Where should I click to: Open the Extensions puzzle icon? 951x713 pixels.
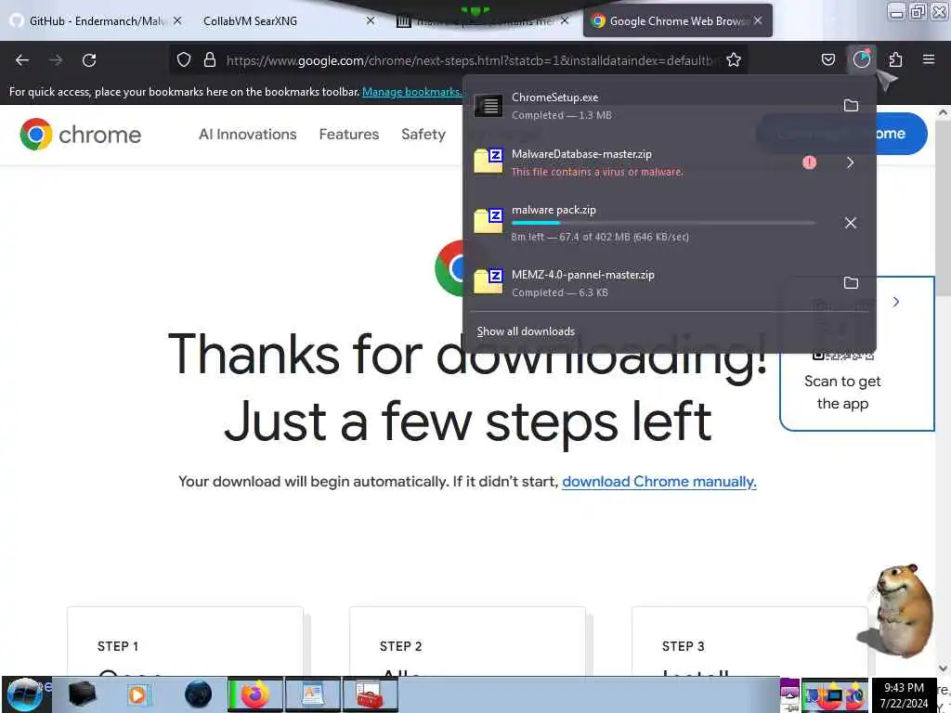895,60
